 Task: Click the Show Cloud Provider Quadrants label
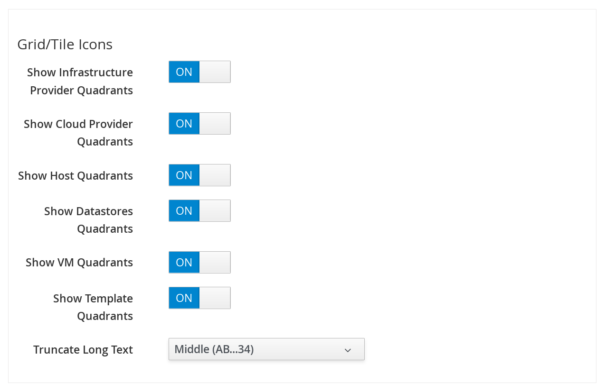(78, 133)
